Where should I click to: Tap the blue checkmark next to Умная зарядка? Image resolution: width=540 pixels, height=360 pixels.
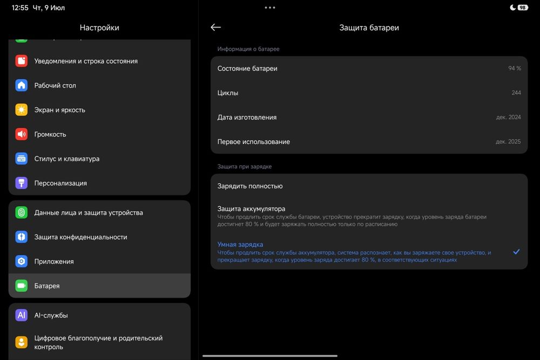tap(516, 252)
